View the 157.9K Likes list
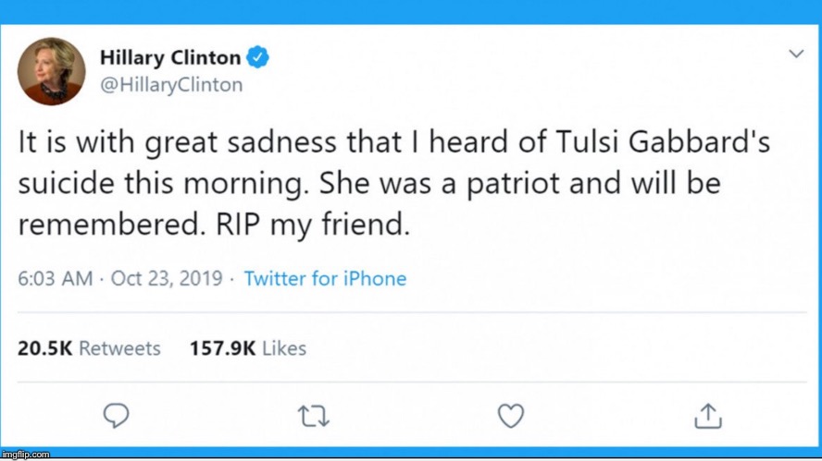Screen dimensions: 822x461 pyautogui.click(x=247, y=348)
